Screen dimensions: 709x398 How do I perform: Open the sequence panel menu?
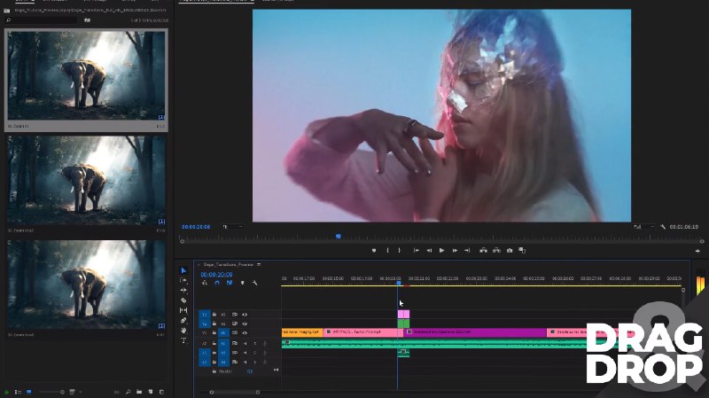[x=259, y=264]
